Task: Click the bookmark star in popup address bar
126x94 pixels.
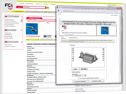Action: 119,12
